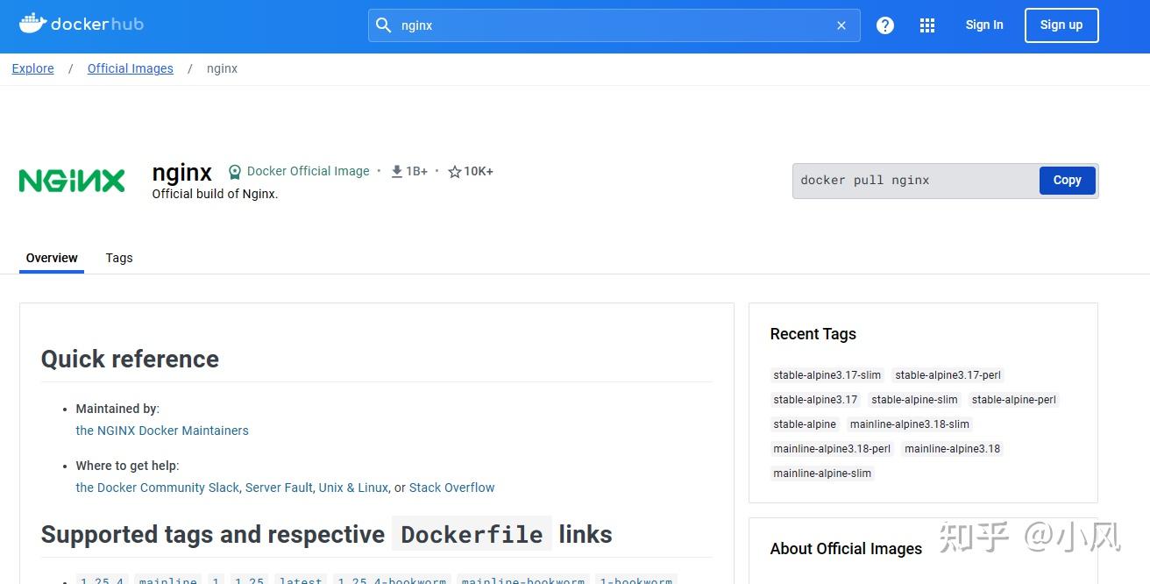The width and height of the screenshot is (1150, 584).
Task: Switch to the Tags tab
Action: (x=118, y=258)
